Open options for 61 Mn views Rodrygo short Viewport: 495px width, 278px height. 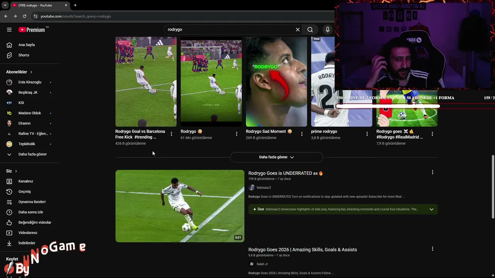(x=237, y=134)
